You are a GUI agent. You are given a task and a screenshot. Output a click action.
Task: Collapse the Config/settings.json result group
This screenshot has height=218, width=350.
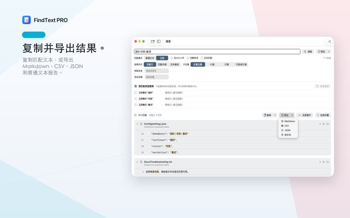click(x=137, y=124)
